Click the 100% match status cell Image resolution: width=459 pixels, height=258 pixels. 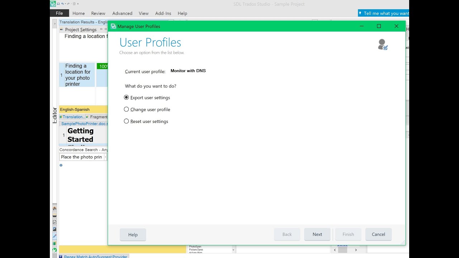click(x=102, y=66)
